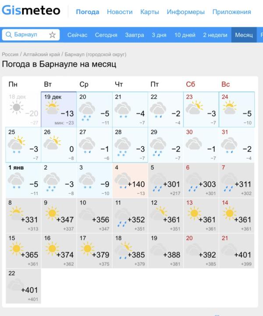Switch to the Месяц tab
This screenshot has height=316, width=263.
(244, 35)
